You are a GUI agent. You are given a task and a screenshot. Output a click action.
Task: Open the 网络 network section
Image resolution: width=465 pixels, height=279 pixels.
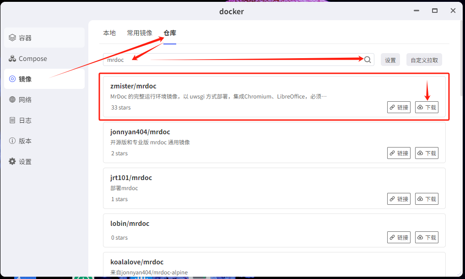[44, 99]
